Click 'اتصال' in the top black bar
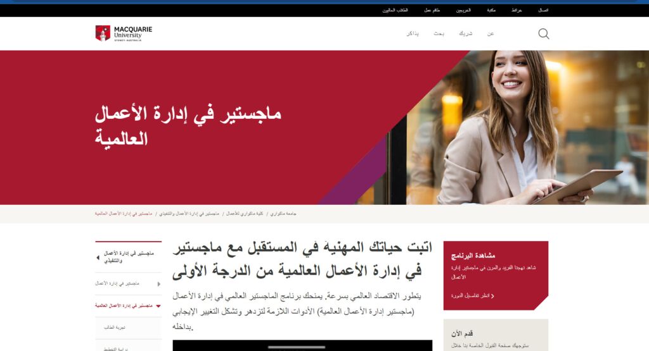Screen dimensions: 649x351 [x=543, y=11]
